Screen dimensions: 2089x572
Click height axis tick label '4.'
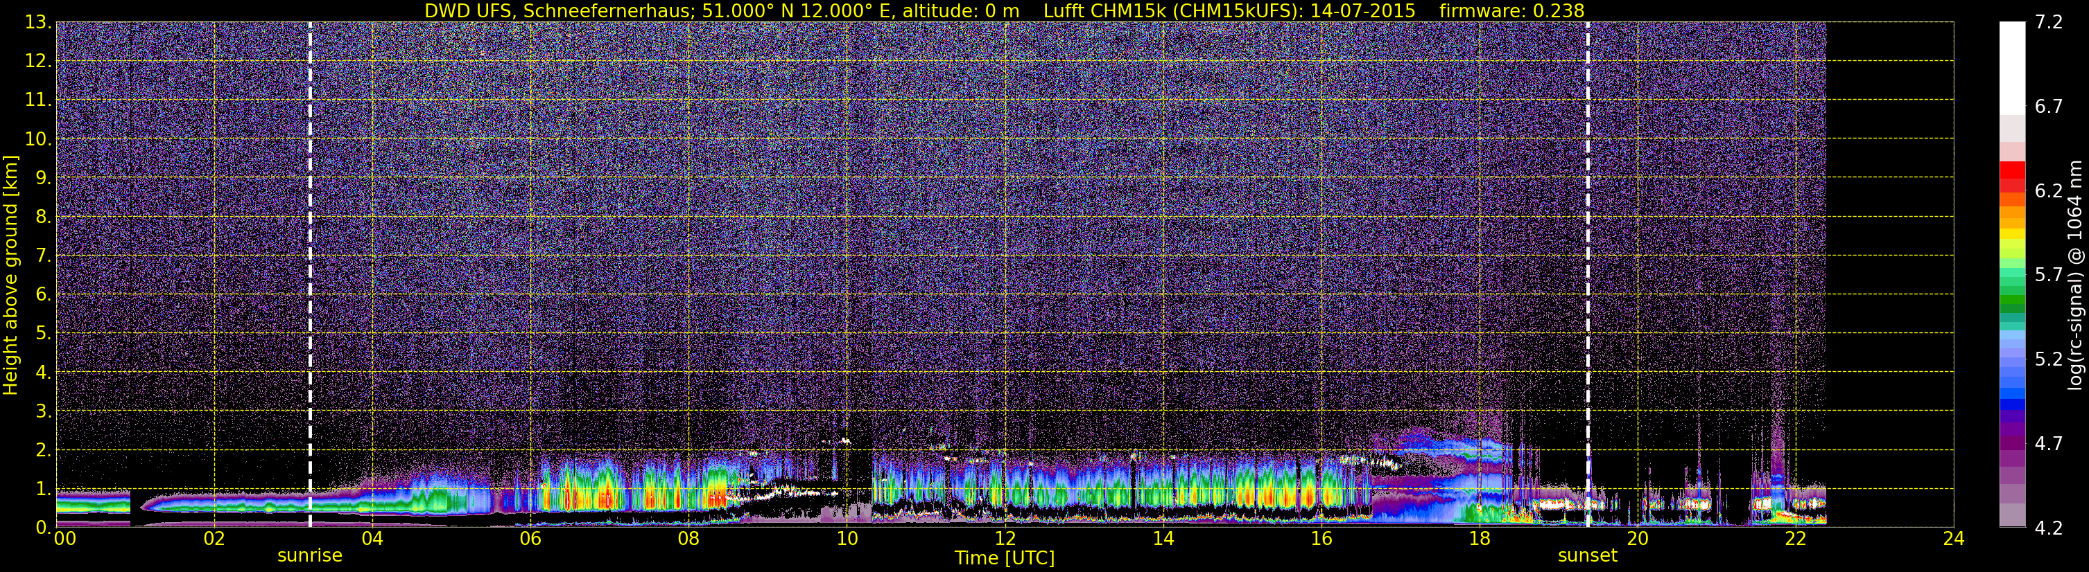[x=44, y=373]
